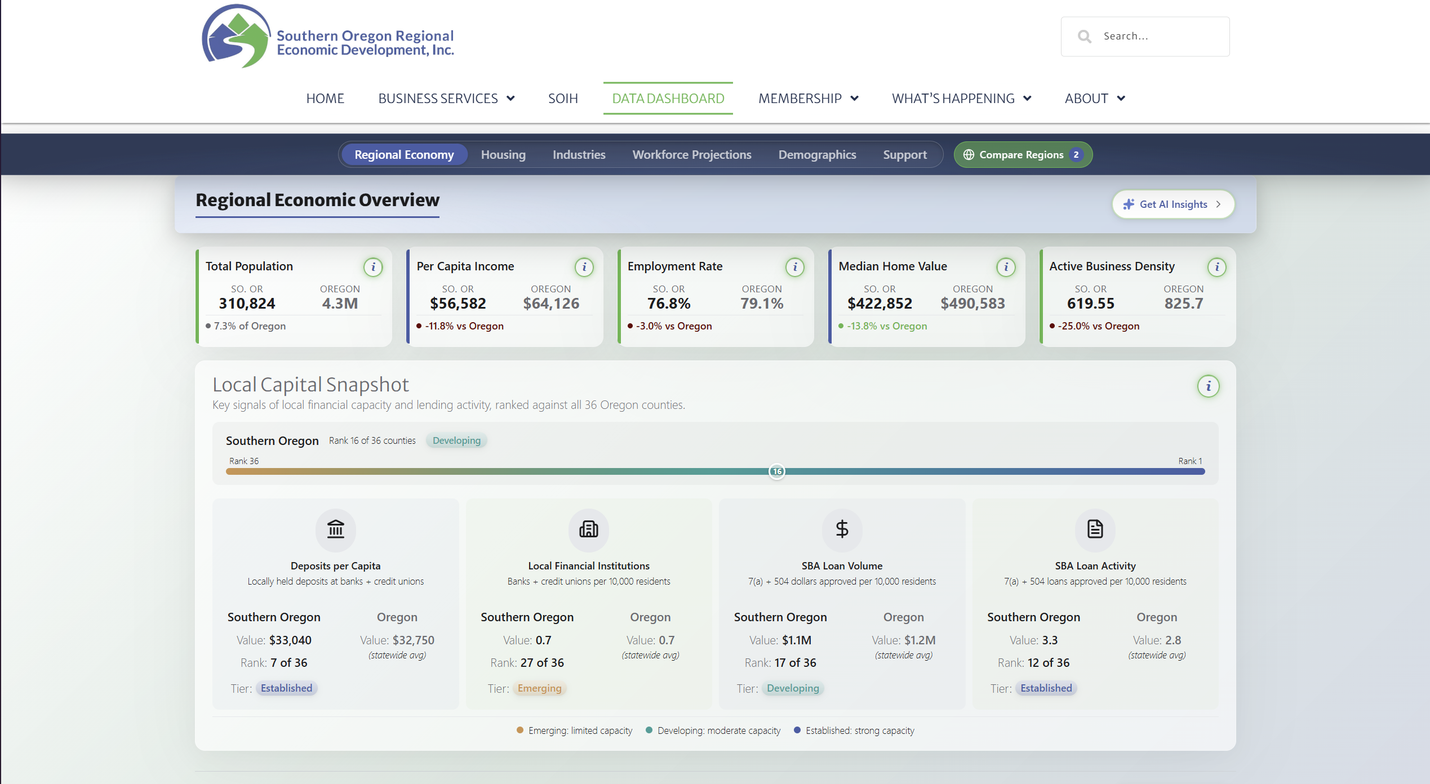
Task: Click the SBA Loan Volume dollar icon
Action: 842,529
